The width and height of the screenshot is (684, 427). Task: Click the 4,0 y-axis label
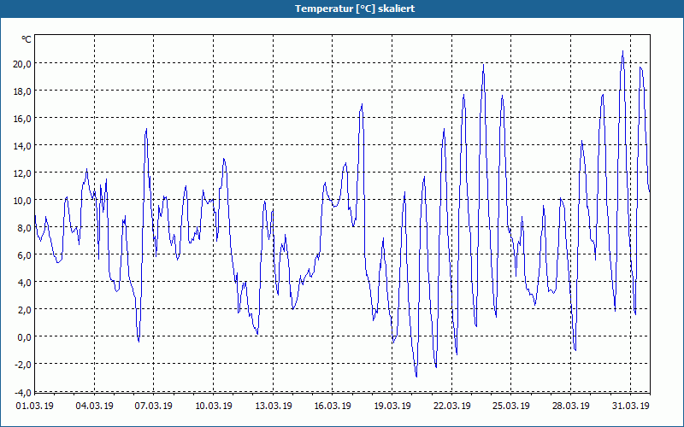click(x=24, y=283)
